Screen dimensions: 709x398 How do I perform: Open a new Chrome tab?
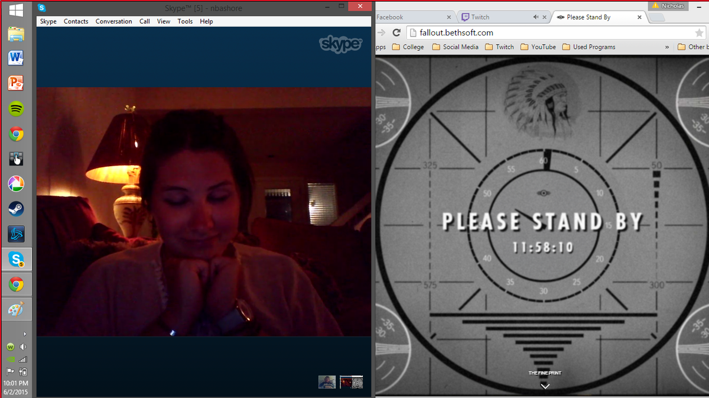tap(658, 18)
